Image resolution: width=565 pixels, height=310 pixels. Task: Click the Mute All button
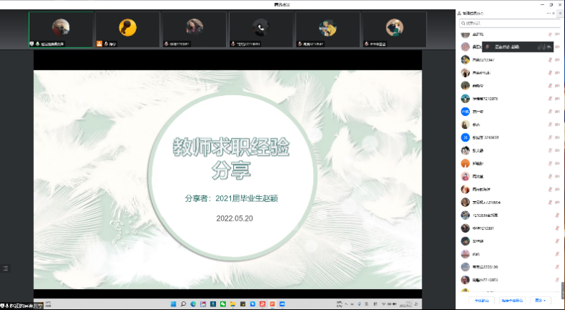[x=481, y=300]
